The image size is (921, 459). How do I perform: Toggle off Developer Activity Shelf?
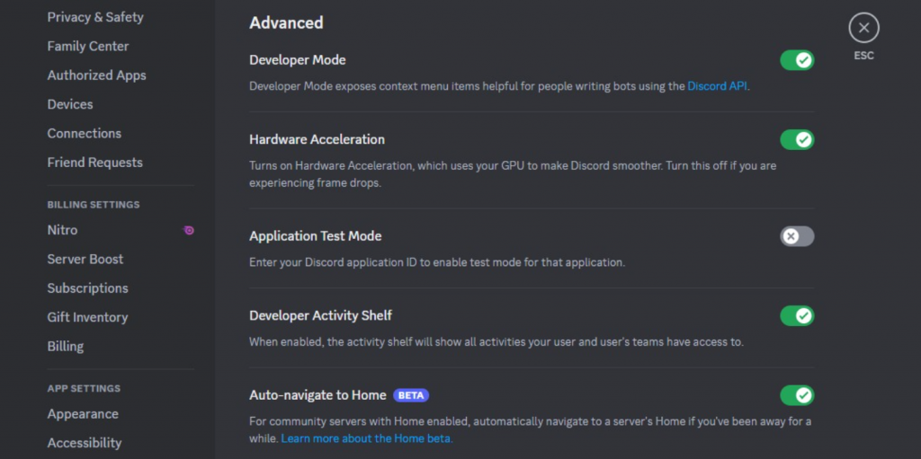click(x=797, y=315)
